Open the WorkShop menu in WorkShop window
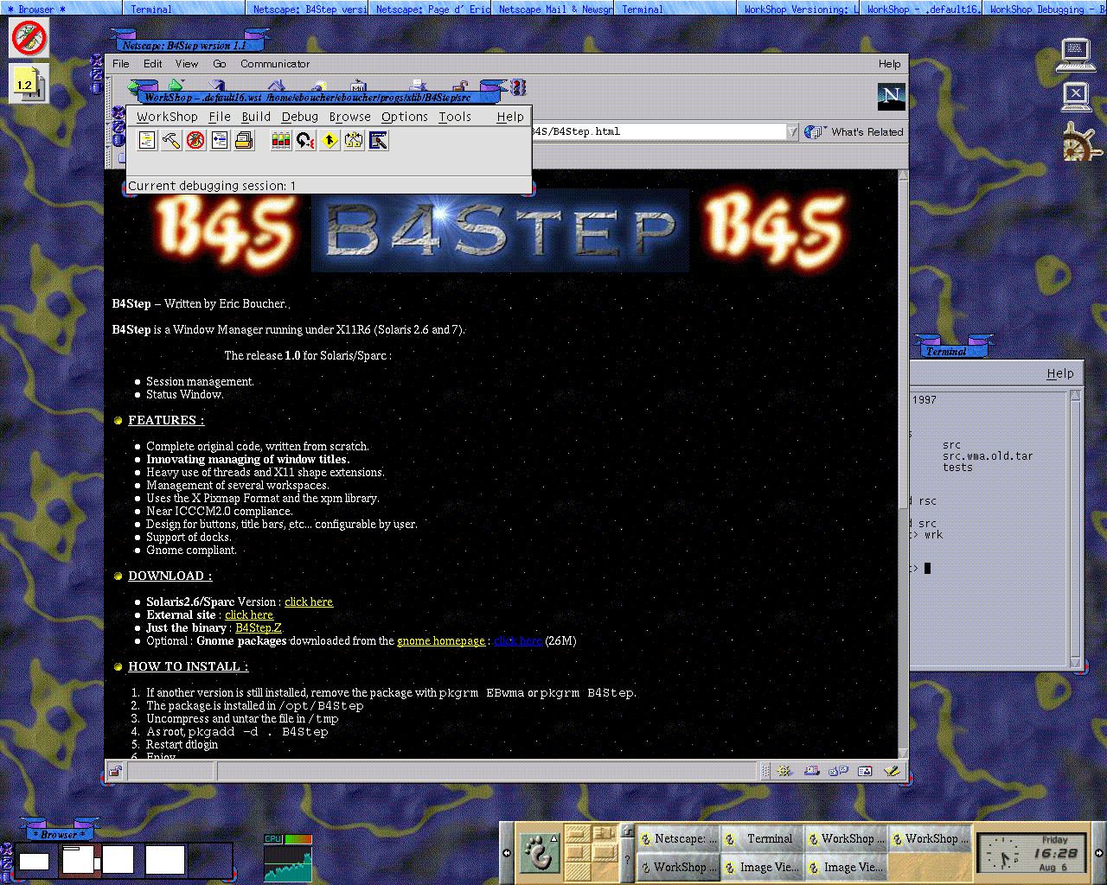Viewport: 1107px width, 885px height. [167, 117]
